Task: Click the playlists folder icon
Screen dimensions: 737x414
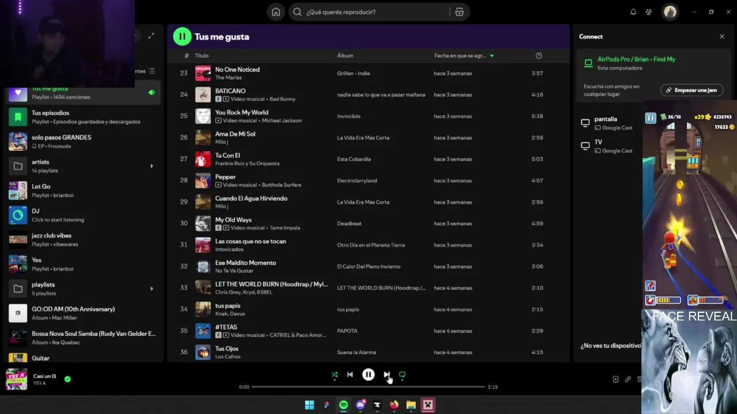Action: (18, 289)
